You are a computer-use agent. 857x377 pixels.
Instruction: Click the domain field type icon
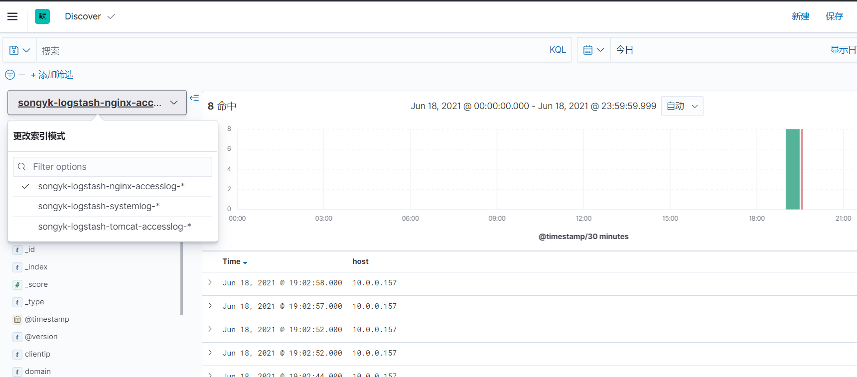(x=17, y=372)
